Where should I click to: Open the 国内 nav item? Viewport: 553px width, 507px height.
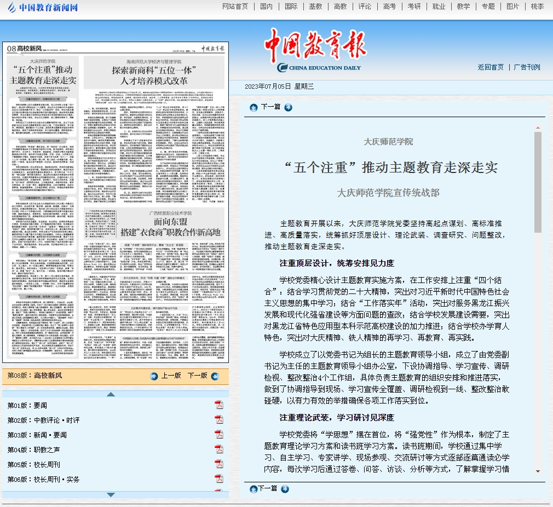coord(266,7)
